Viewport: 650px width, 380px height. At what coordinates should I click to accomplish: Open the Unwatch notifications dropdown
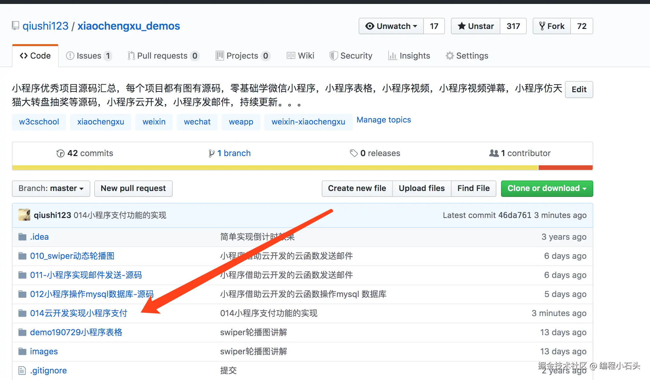pyautogui.click(x=391, y=26)
